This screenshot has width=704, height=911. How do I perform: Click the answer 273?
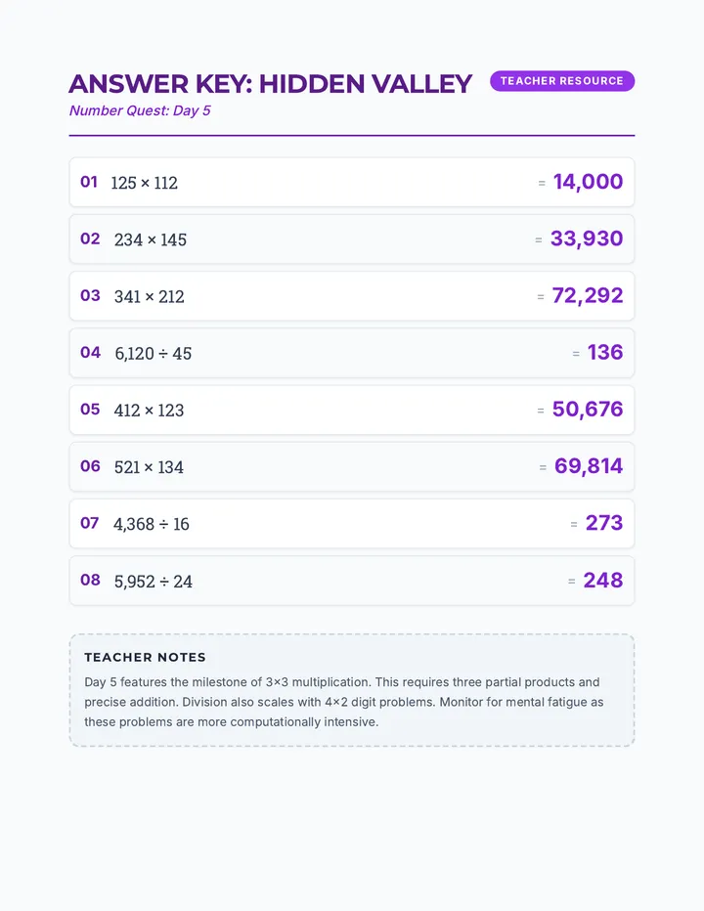point(604,524)
